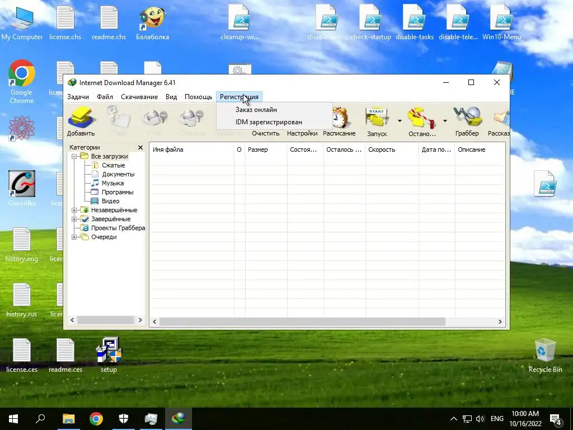Click Категории panel scrollbar right arrow
Image resolution: width=573 pixels, height=430 pixels.
coord(140,320)
